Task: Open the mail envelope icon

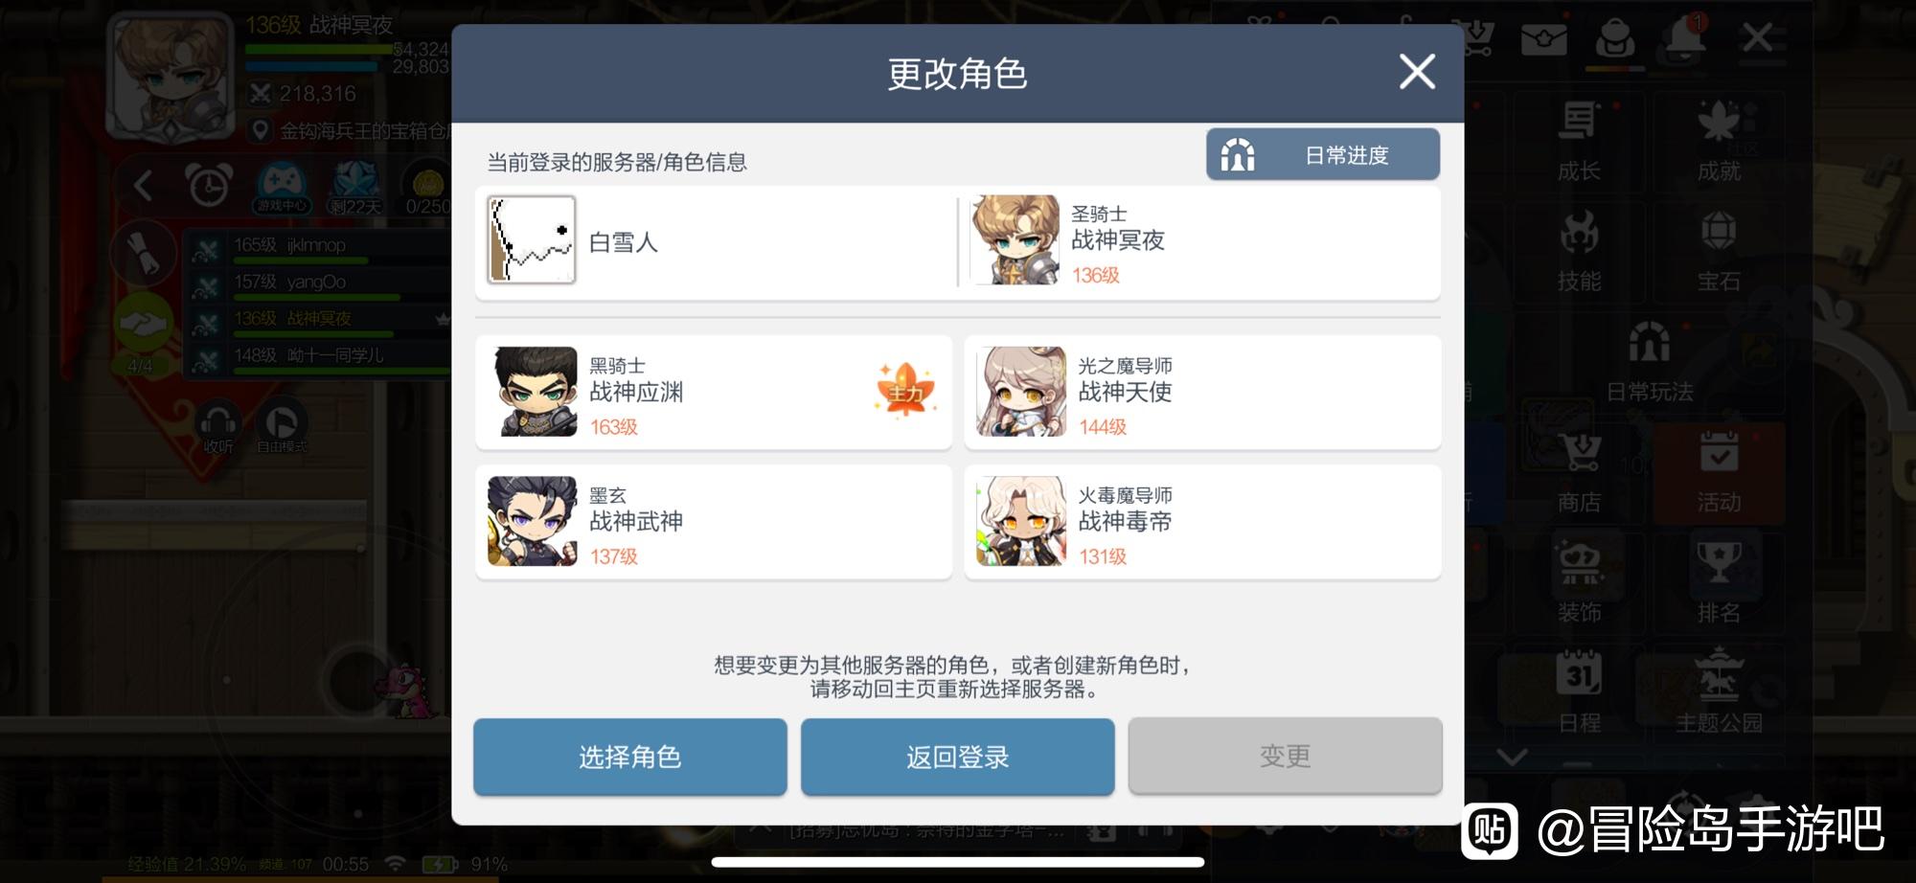Action: 1544,39
